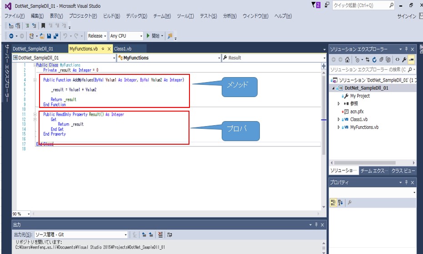Switch to the Class1.vb editor tab
Viewport: 423px width, 254px height.
[x=123, y=49]
